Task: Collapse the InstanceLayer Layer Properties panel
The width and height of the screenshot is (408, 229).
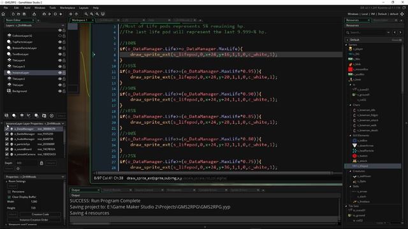Action: 62,123
